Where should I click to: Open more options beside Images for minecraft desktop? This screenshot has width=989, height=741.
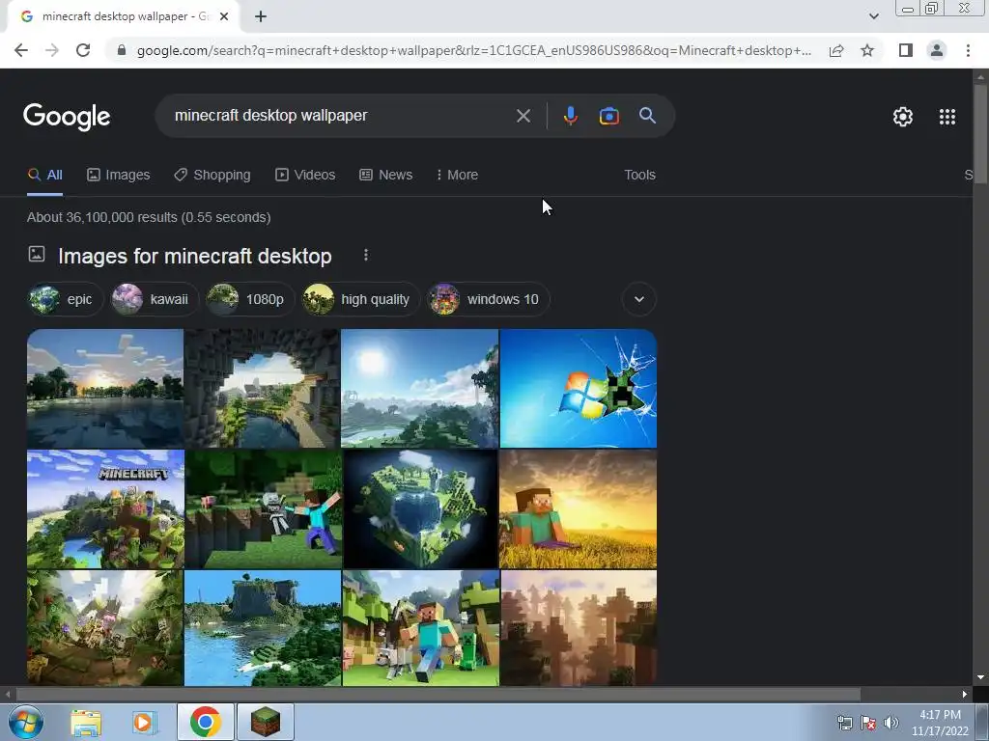tap(366, 255)
